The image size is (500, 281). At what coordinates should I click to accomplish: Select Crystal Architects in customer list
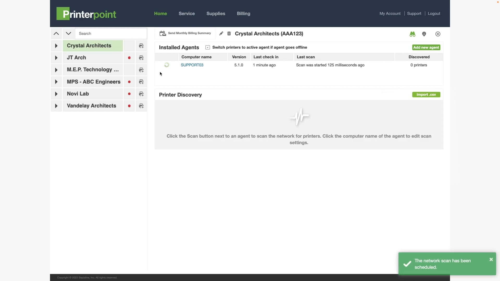(93, 46)
